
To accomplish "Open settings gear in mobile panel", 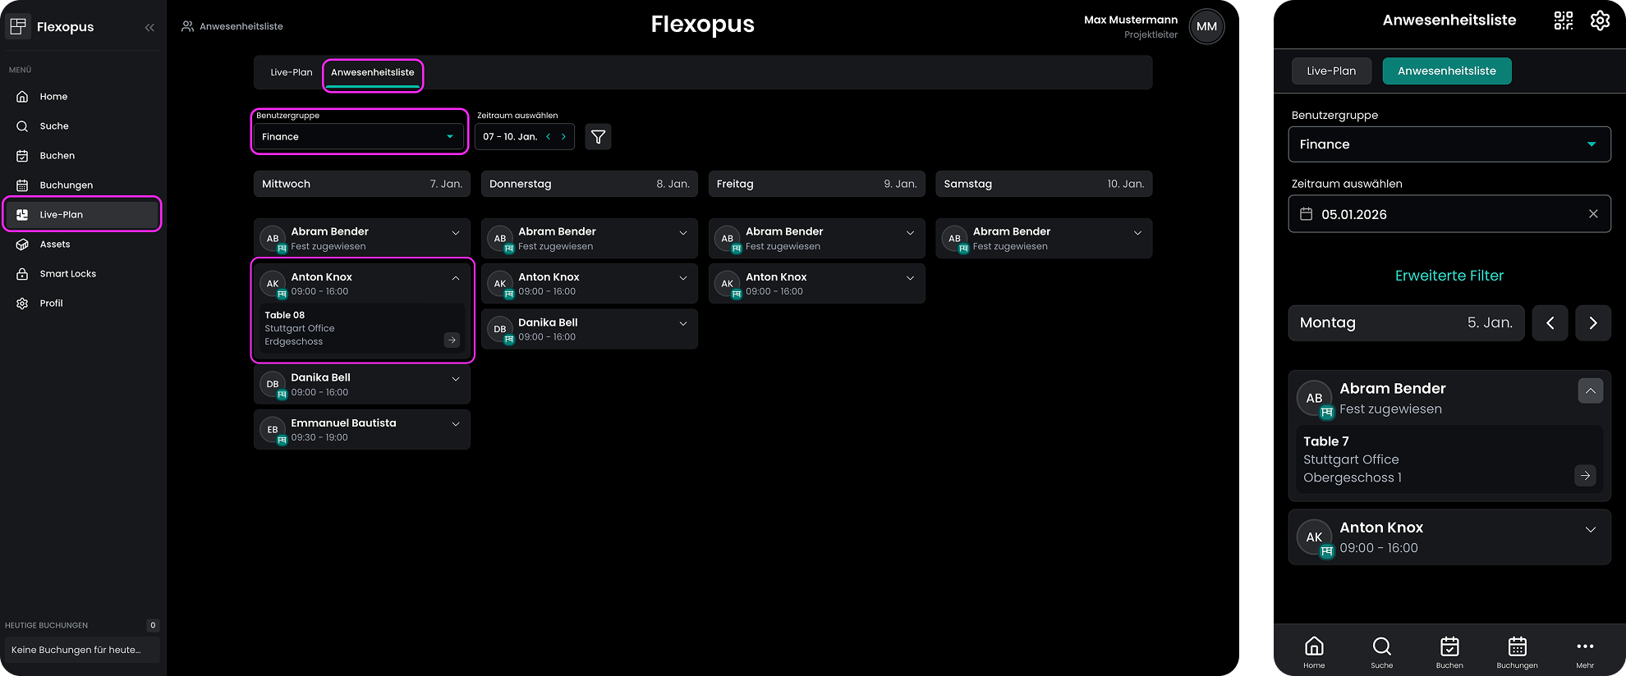I will tap(1600, 21).
